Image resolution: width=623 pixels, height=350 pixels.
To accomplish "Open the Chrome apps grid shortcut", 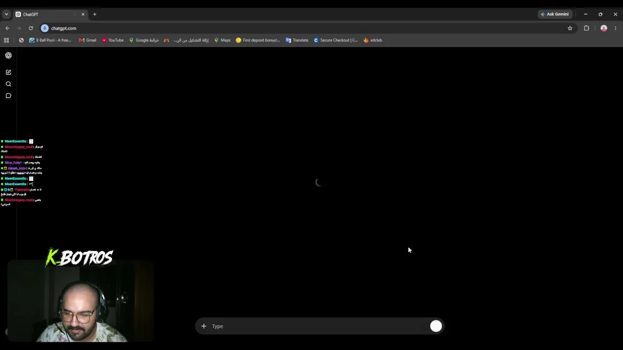I will tap(6, 40).
